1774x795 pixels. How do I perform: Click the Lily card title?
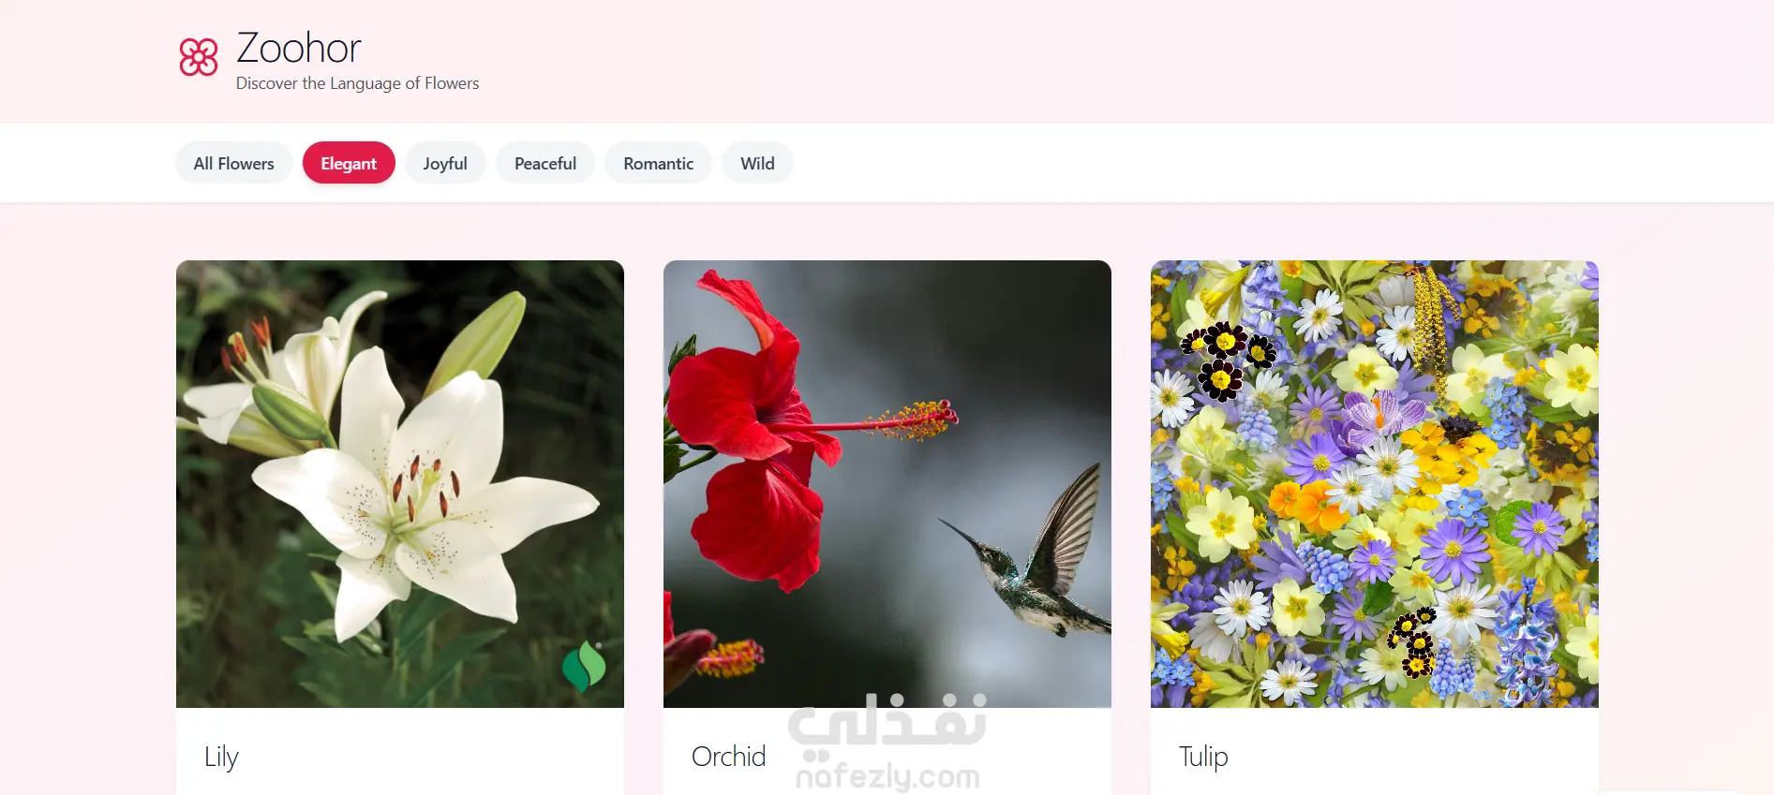[x=221, y=757]
